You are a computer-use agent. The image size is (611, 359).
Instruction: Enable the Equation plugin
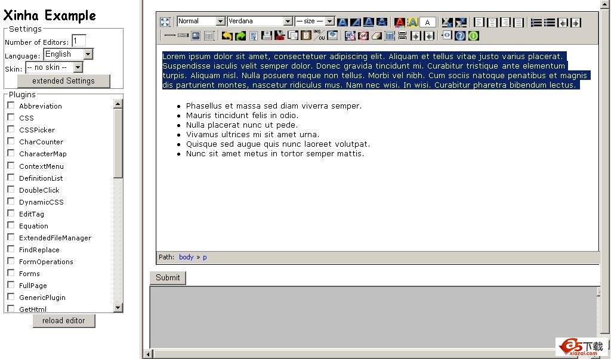tap(11, 225)
